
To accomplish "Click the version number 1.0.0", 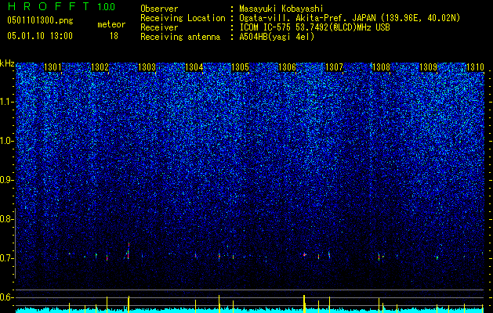I will [x=107, y=7].
